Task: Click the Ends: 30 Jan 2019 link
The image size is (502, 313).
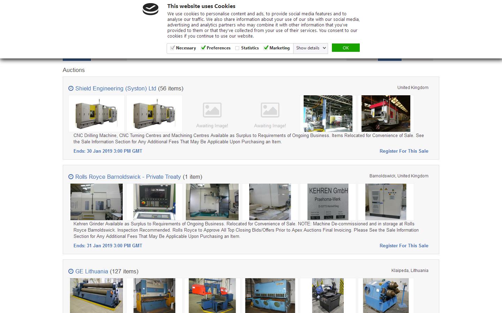Action: (x=108, y=151)
